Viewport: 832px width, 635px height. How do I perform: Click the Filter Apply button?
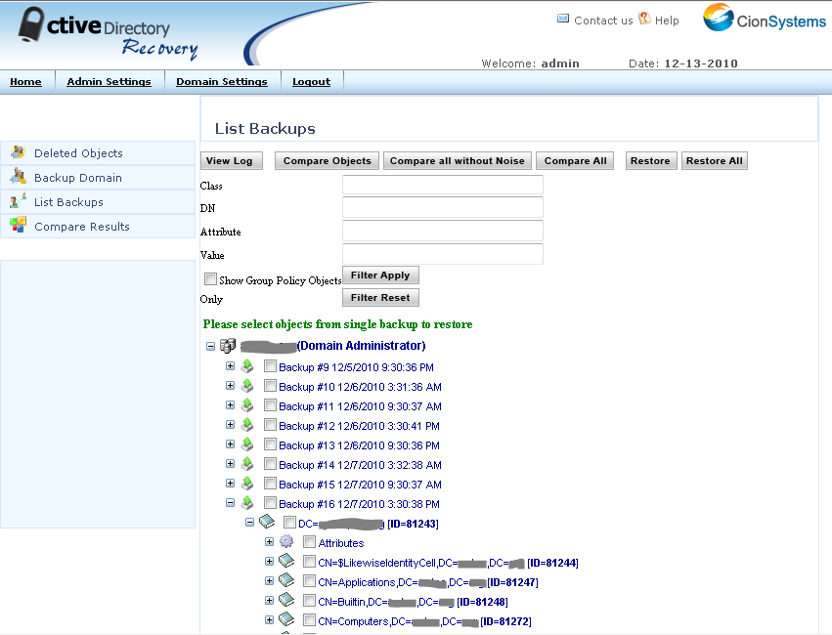[x=380, y=275]
